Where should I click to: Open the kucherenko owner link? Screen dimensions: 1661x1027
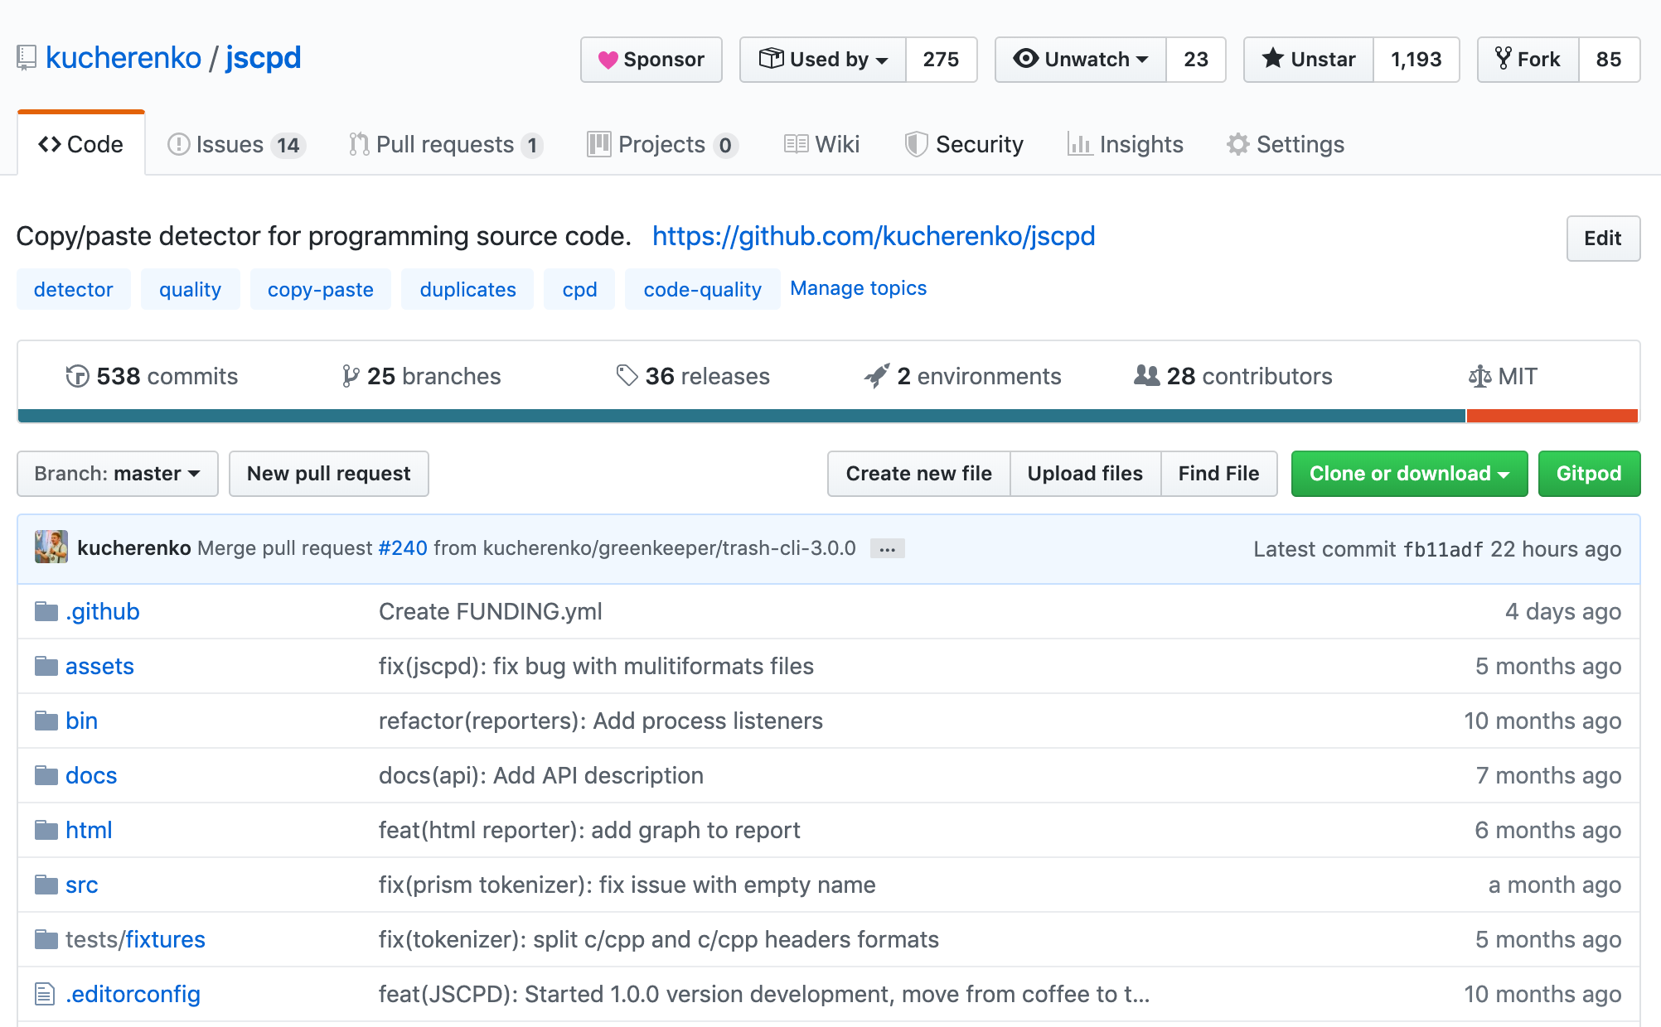(123, 58)
